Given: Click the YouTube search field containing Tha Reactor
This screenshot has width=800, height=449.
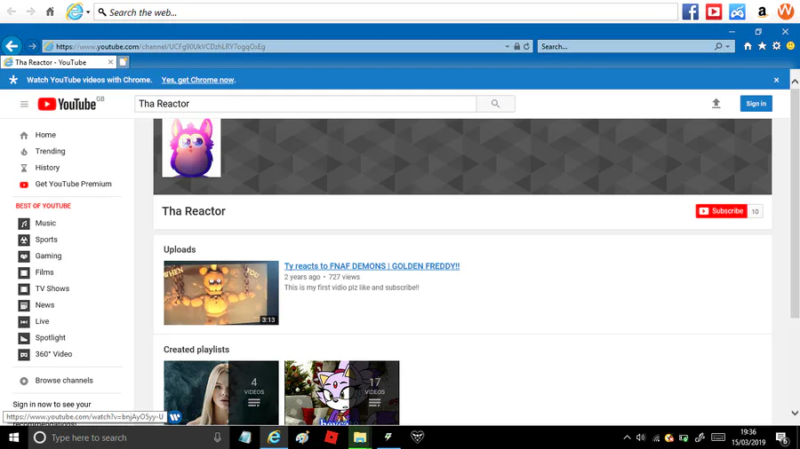Looking at the screenshot, I should [x=305, y=104].
